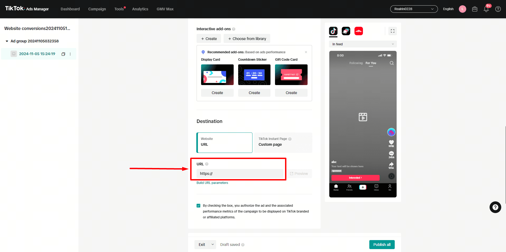Close the Recommended add-ons panel
This screenshot has width=506, height=252.
click(x=306, y=52)
